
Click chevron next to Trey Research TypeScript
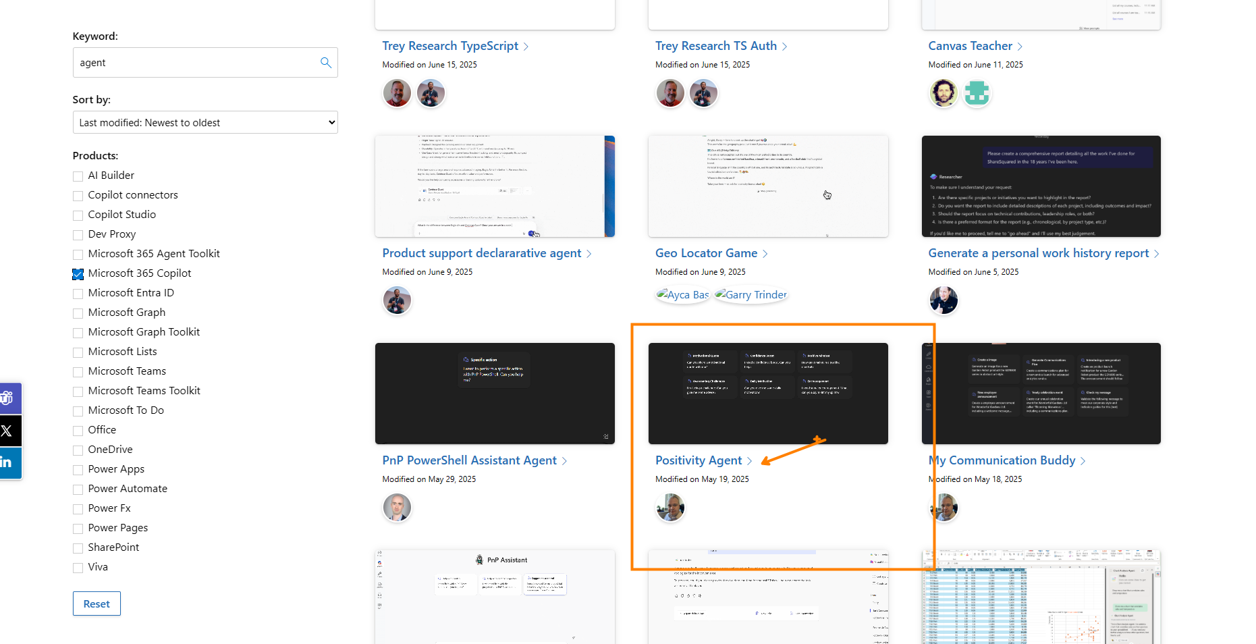point(526,47)
